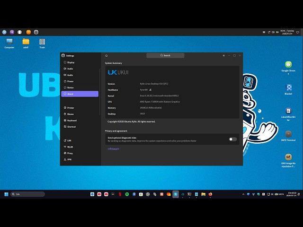Click the Memory value text
303x227 pixels.
[151, 108]
